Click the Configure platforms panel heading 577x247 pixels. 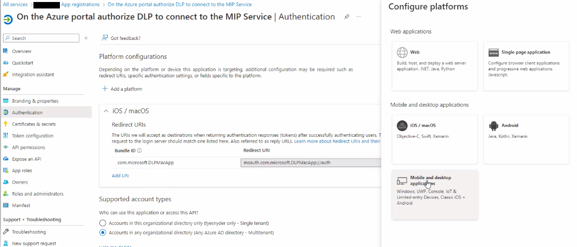[x=428, y=6]
